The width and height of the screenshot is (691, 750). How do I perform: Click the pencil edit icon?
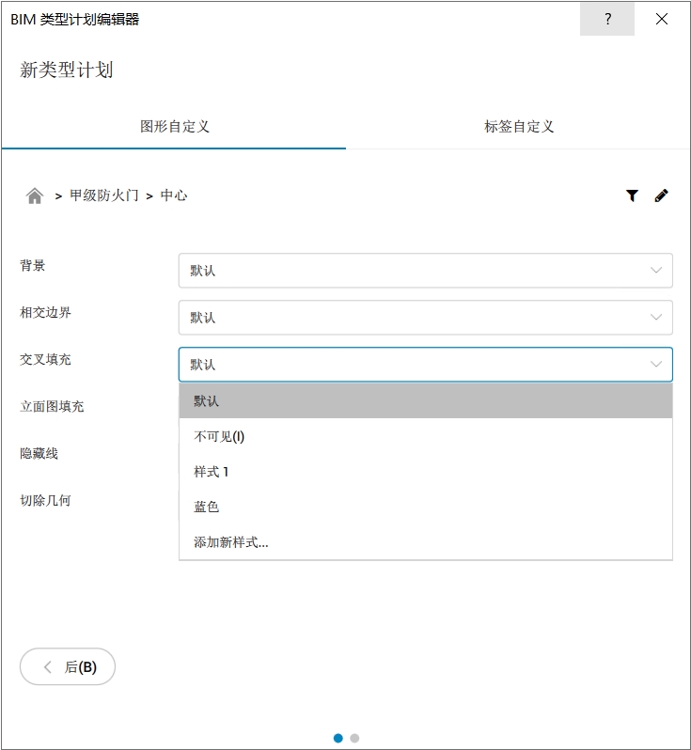[661, 195]
